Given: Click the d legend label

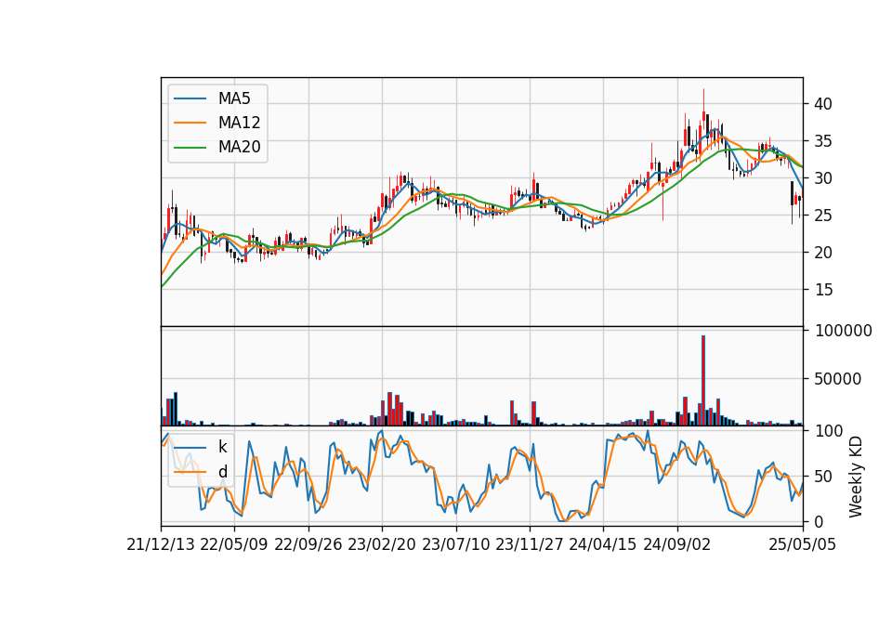Looking at the screenshot, I should 223,472.
